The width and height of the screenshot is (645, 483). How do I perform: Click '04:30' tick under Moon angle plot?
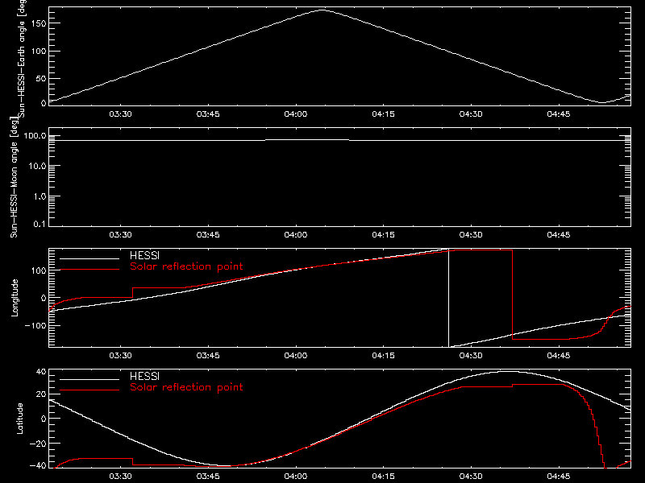(471, 235)
